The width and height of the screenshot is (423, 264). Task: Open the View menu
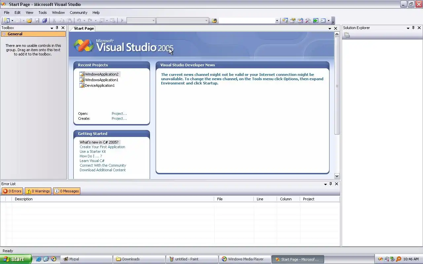click(x=29, y=13)
